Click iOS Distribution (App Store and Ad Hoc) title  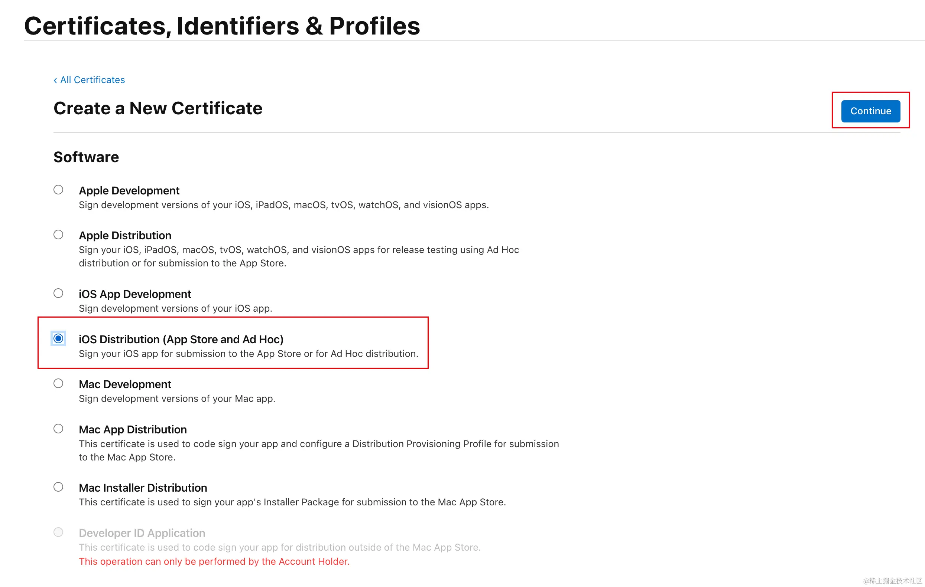point(181,340)
